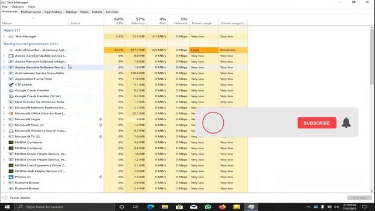375x211 pixels.
Task: Open Cortana from the taskbar circle
Action: [121, 207]
